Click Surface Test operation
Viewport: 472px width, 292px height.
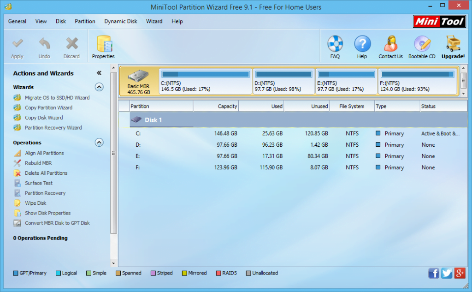(x=39, y=183)
